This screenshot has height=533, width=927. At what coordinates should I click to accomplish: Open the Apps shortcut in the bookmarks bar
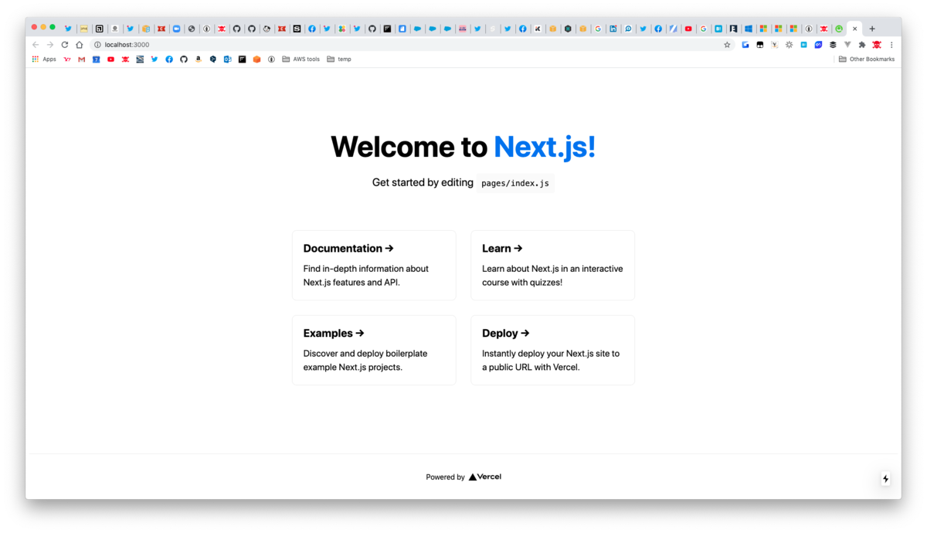click(x=44, y=59)
